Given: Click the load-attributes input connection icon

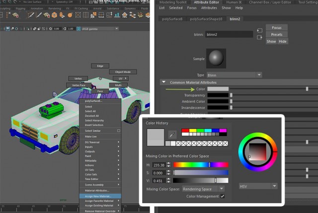Looking at the screenshot, I should (x=259, y=31).
